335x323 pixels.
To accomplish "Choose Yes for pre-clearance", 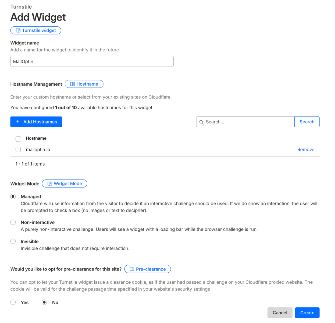I will click(x=13, y=302).
